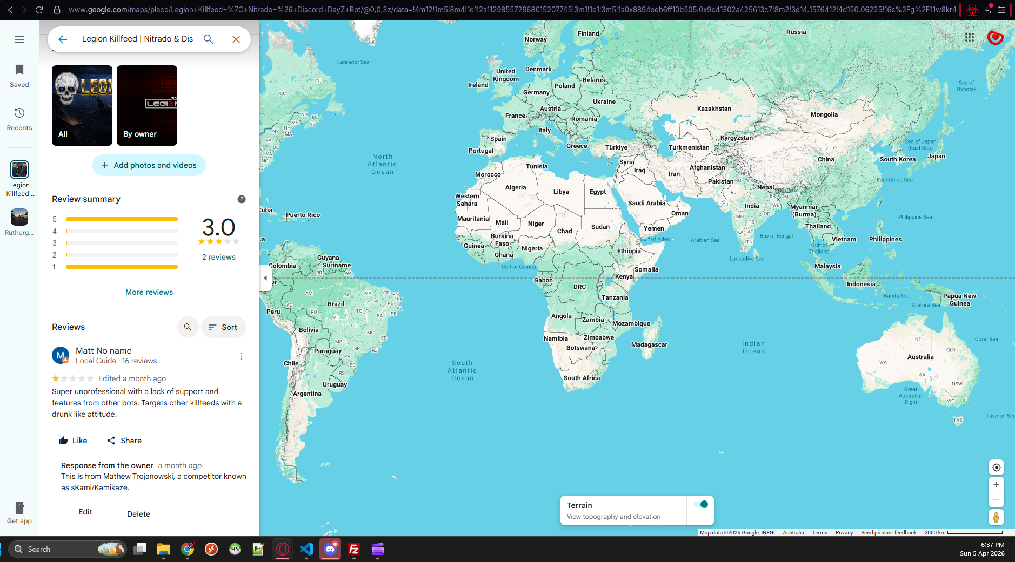Collapse the side panel with the arrow tab
Image resolution: width=1015 pixels, height=562 pixels.
(265, 278)
